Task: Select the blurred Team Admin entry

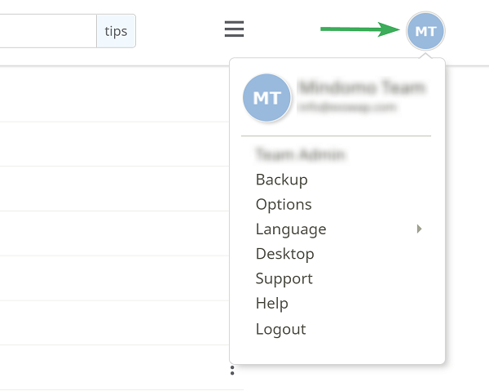Action: 300,154
